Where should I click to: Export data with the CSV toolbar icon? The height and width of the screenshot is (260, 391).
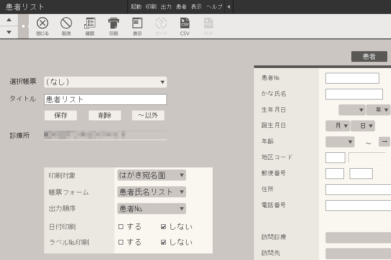(184, 25)
